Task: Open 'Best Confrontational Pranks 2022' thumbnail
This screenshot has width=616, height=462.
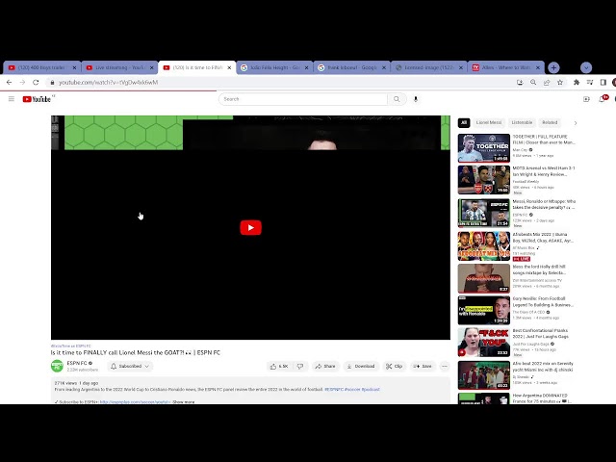Action: point(483,343)
